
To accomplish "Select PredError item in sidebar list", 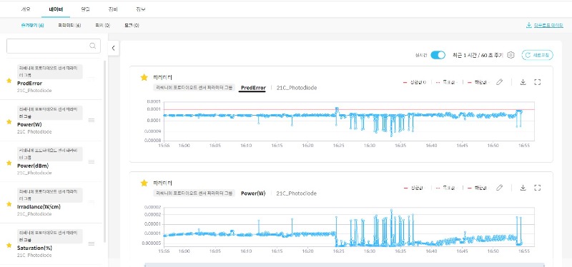I will (51, 79).
